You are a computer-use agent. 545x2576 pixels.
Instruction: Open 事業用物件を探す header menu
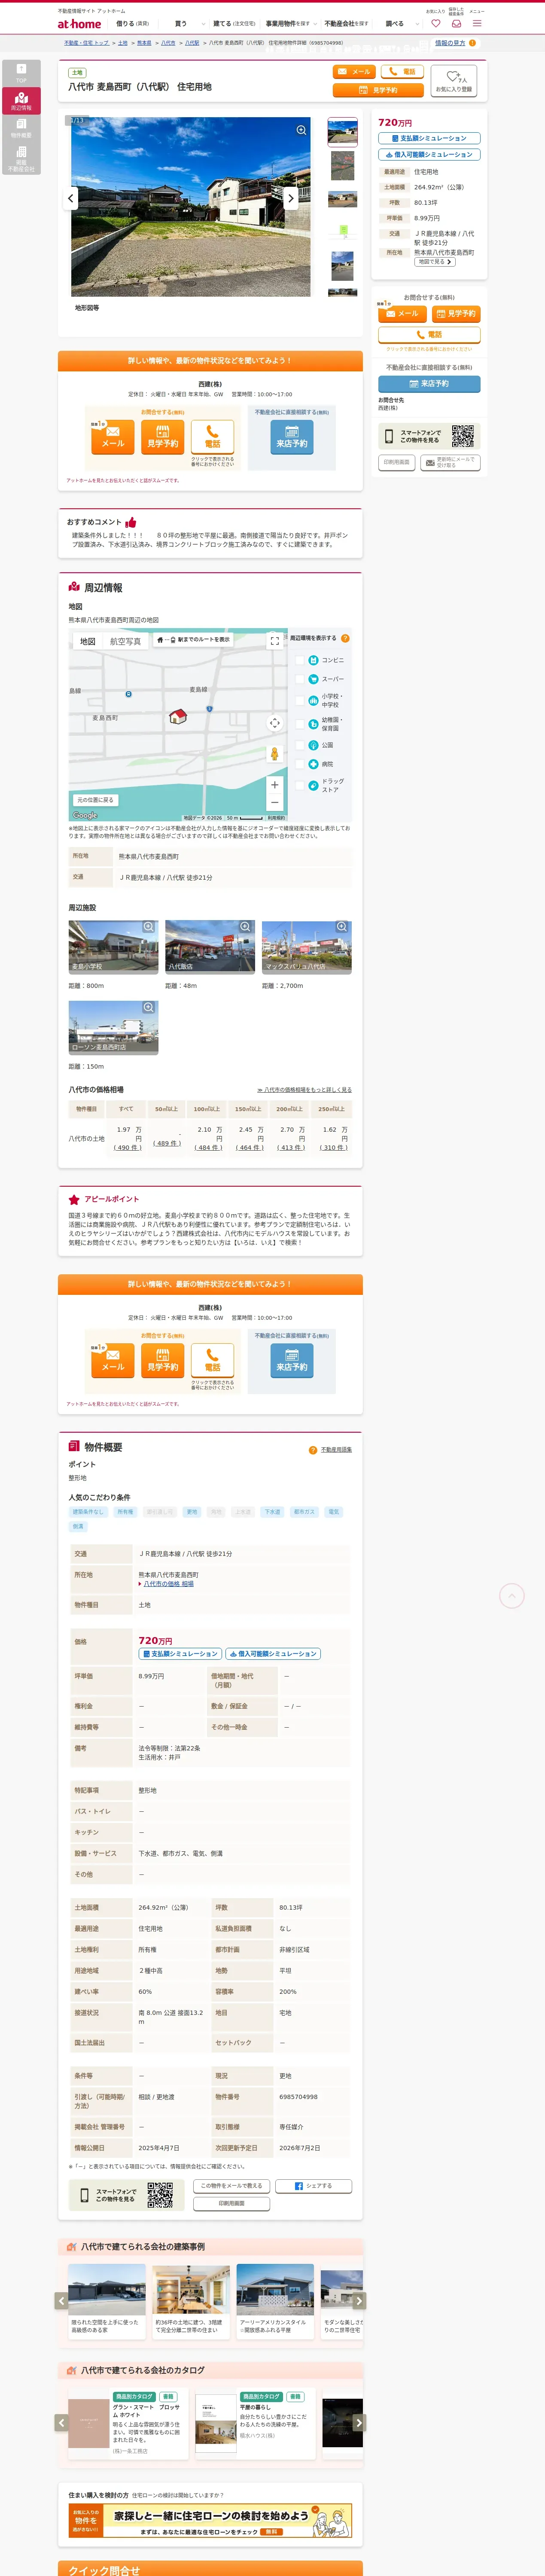(288, 23)
